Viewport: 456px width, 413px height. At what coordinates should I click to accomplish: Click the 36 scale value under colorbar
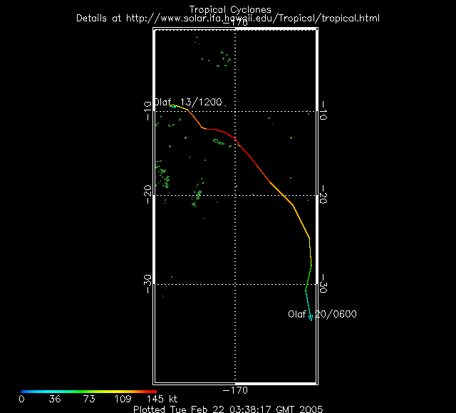[x=56, y=399]
